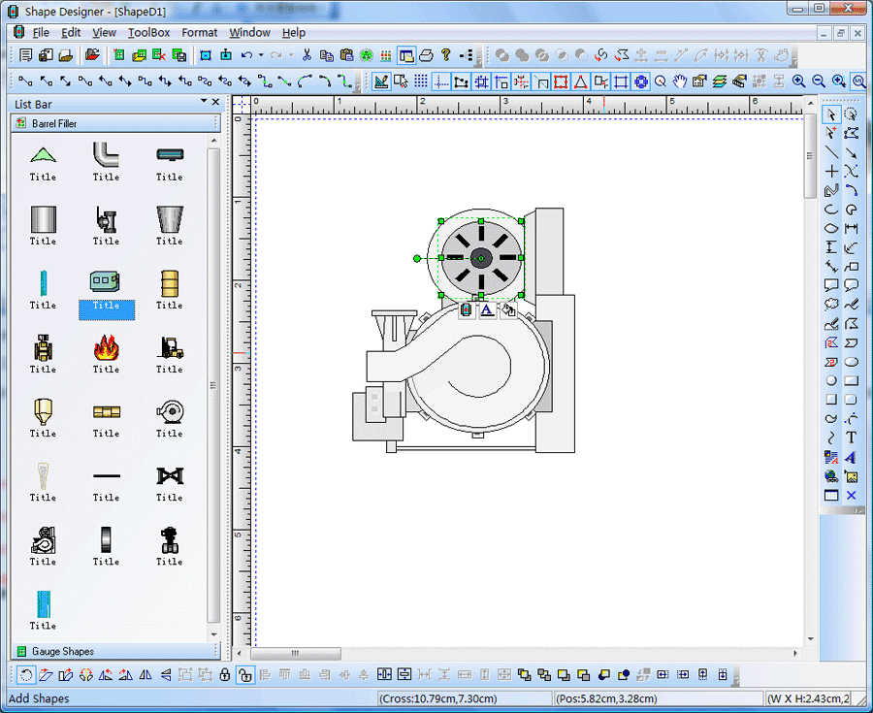This screenshot has height=713, width=873.
Task: Open the List Bar dropdown arrow
Action: 204,101
